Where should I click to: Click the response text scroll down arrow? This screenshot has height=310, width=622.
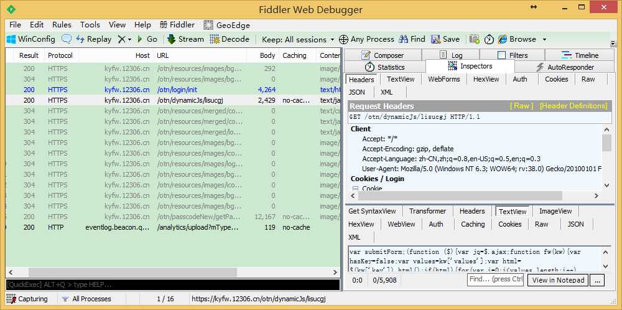[606, 266]
